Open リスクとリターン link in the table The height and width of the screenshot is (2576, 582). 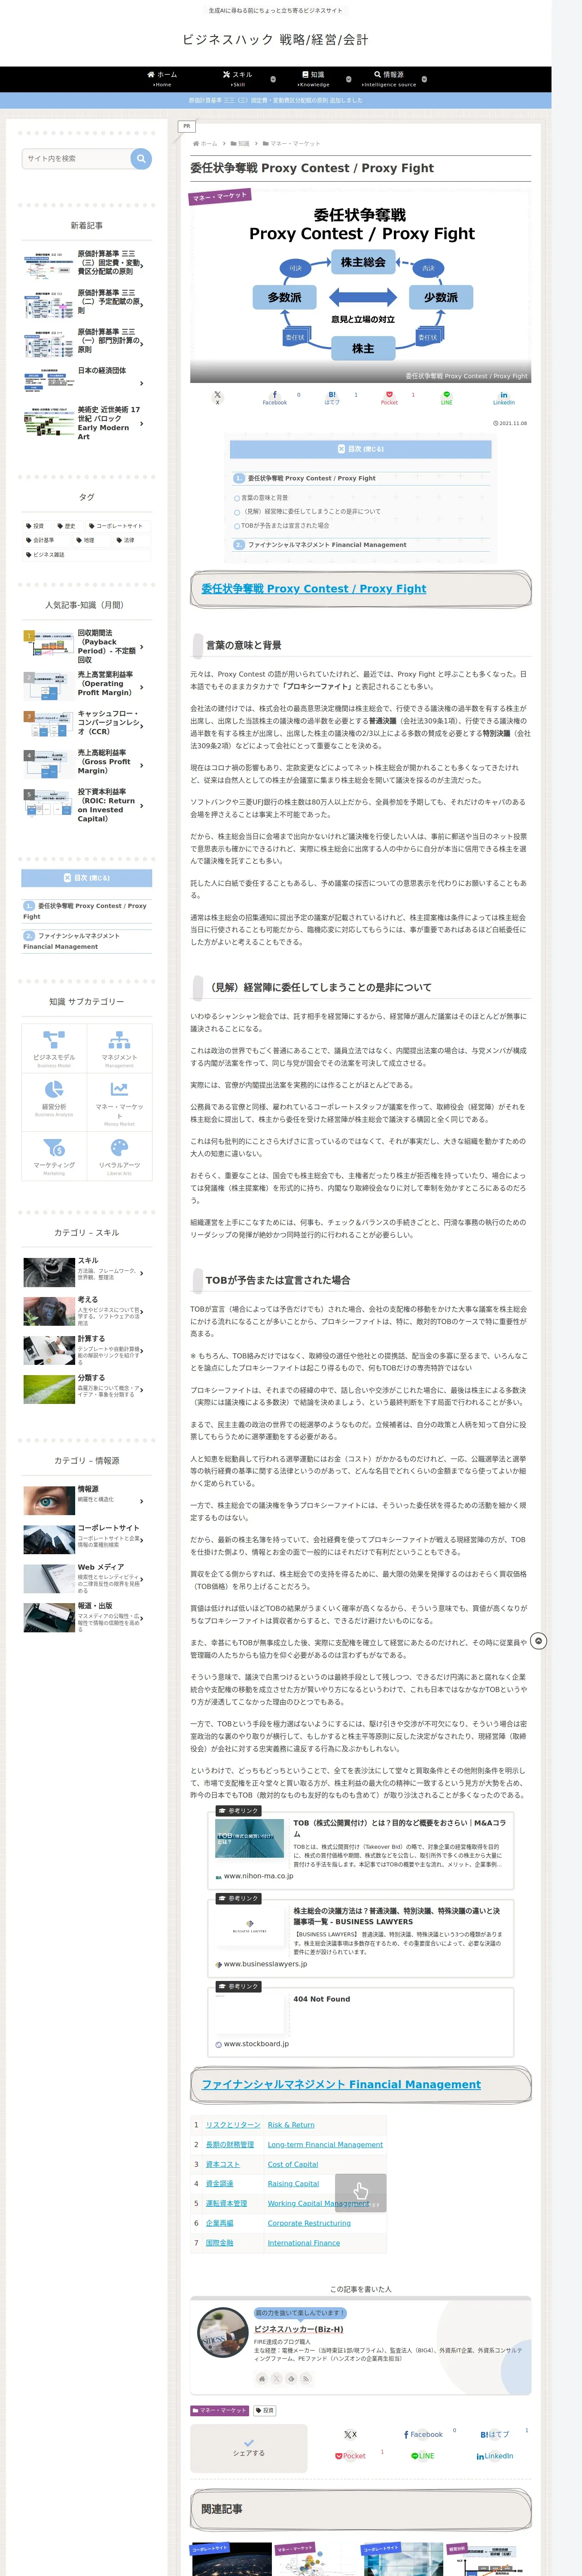click(233, 2125)
